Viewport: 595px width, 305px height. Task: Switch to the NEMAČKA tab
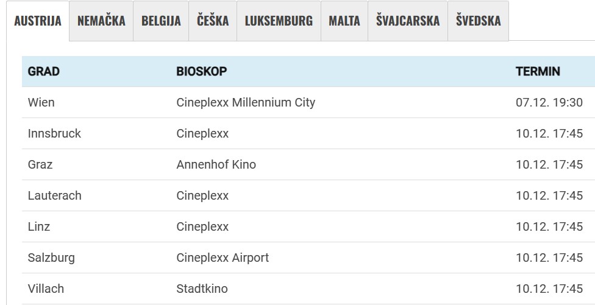click(x=101, y=21)
